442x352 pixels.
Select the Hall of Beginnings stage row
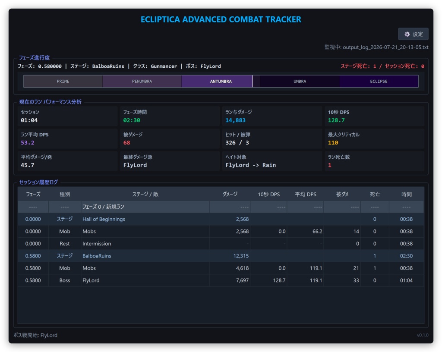click(x=221, y=219)
